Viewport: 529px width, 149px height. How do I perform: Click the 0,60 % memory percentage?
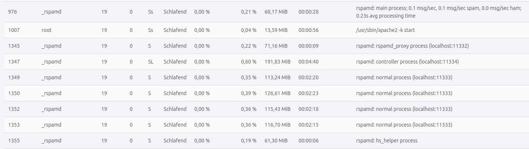click(248, 62)
